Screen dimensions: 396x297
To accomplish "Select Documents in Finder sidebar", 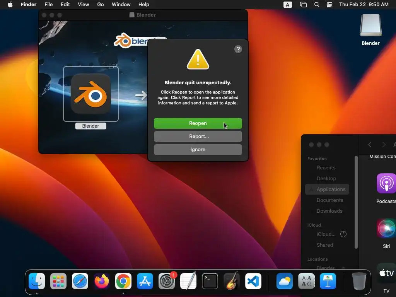I will 327,200.
